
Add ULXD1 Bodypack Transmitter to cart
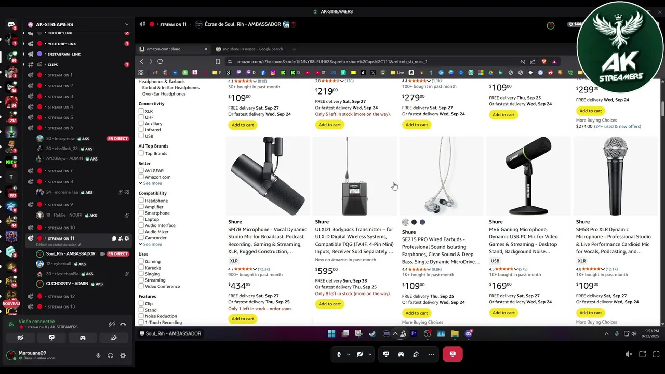coord(330,304)
